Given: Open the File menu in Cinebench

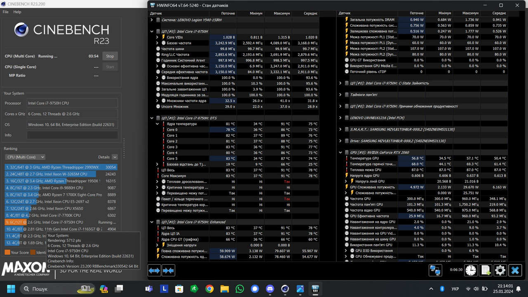Looking at the screenshot, I should pyautogui.click(x=5, y=12).
